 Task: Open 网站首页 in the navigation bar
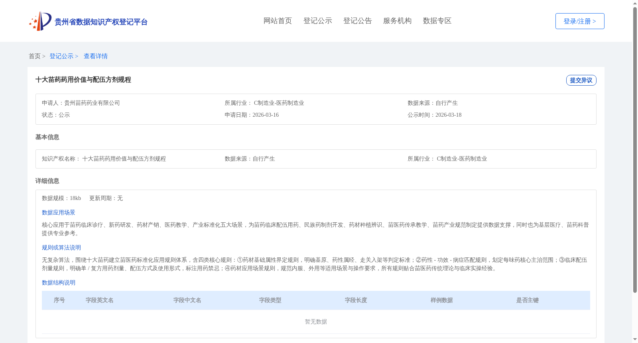[278, 21]
